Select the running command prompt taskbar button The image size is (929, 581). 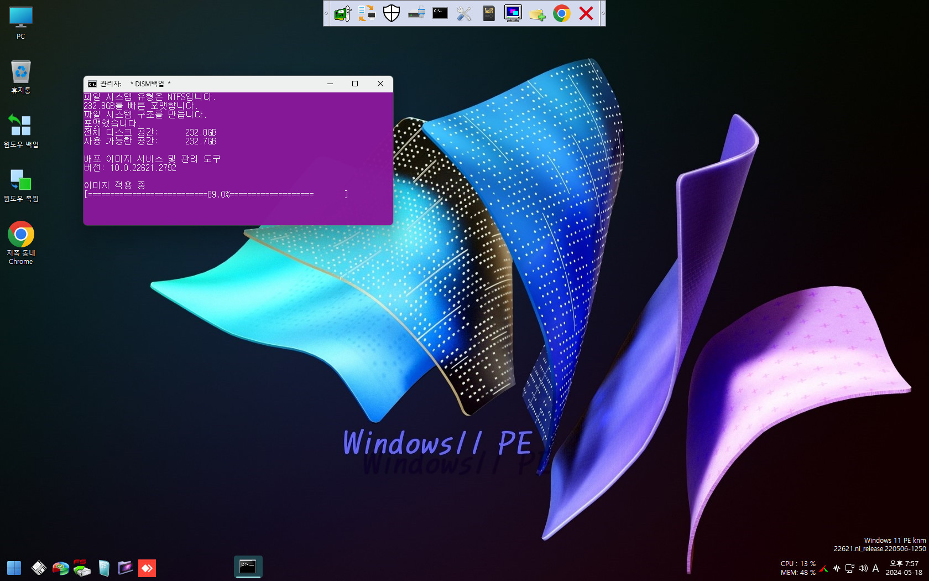(x=248, y=567)
